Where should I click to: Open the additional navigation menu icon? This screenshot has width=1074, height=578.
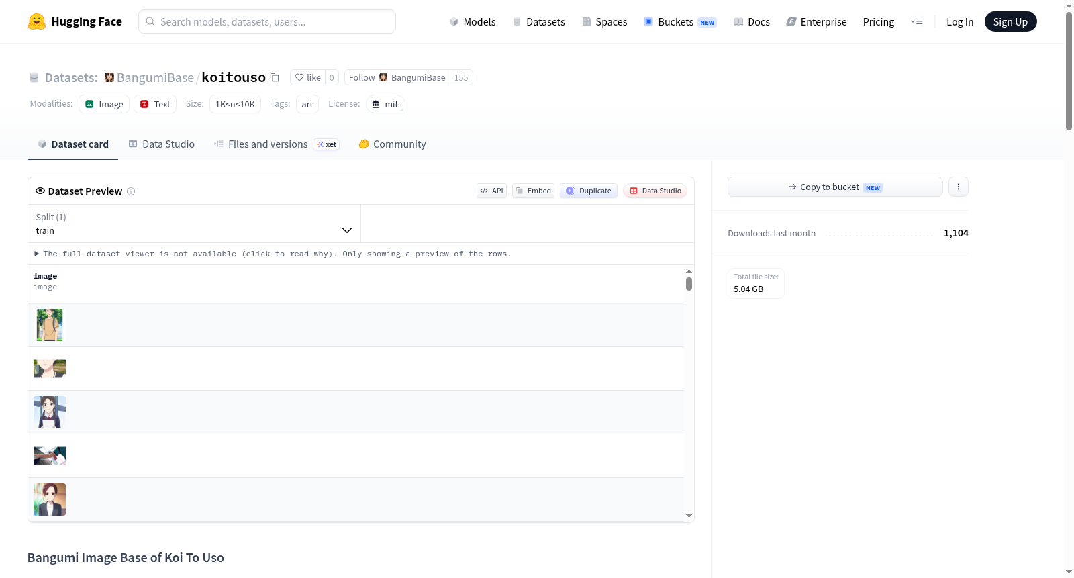coord(916,21)
